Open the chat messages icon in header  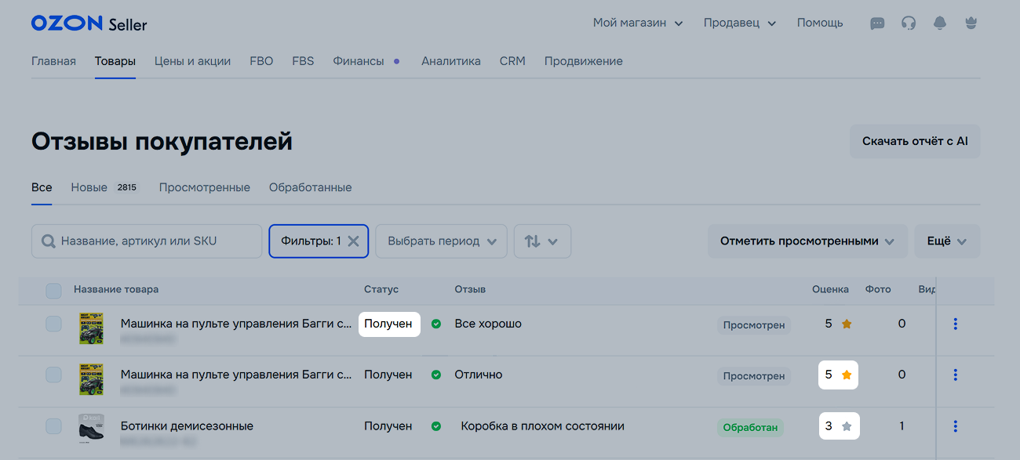tap(877, 24)
